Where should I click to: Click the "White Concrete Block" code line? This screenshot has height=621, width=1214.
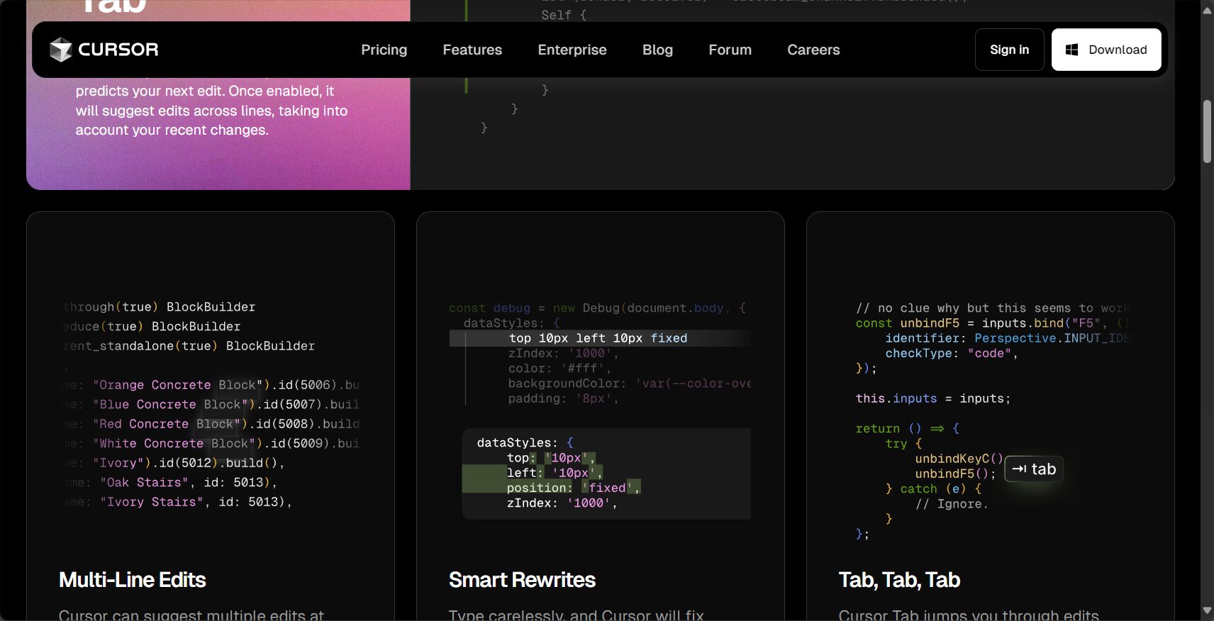211,443
